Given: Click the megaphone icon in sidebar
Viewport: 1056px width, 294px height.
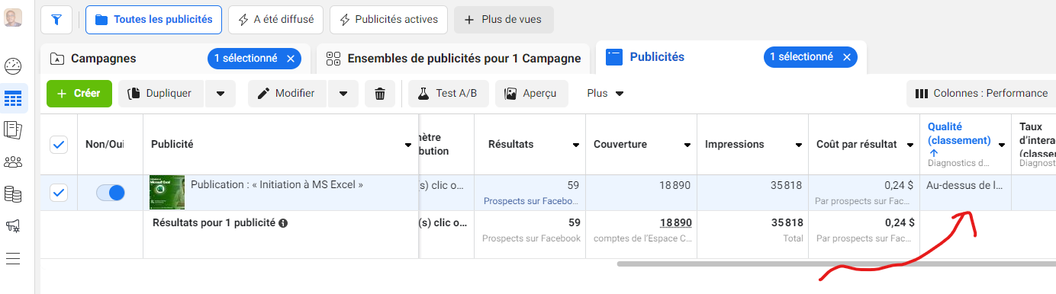Looking at the screenshot, I should pyautogui.click(x=13, y=226).
